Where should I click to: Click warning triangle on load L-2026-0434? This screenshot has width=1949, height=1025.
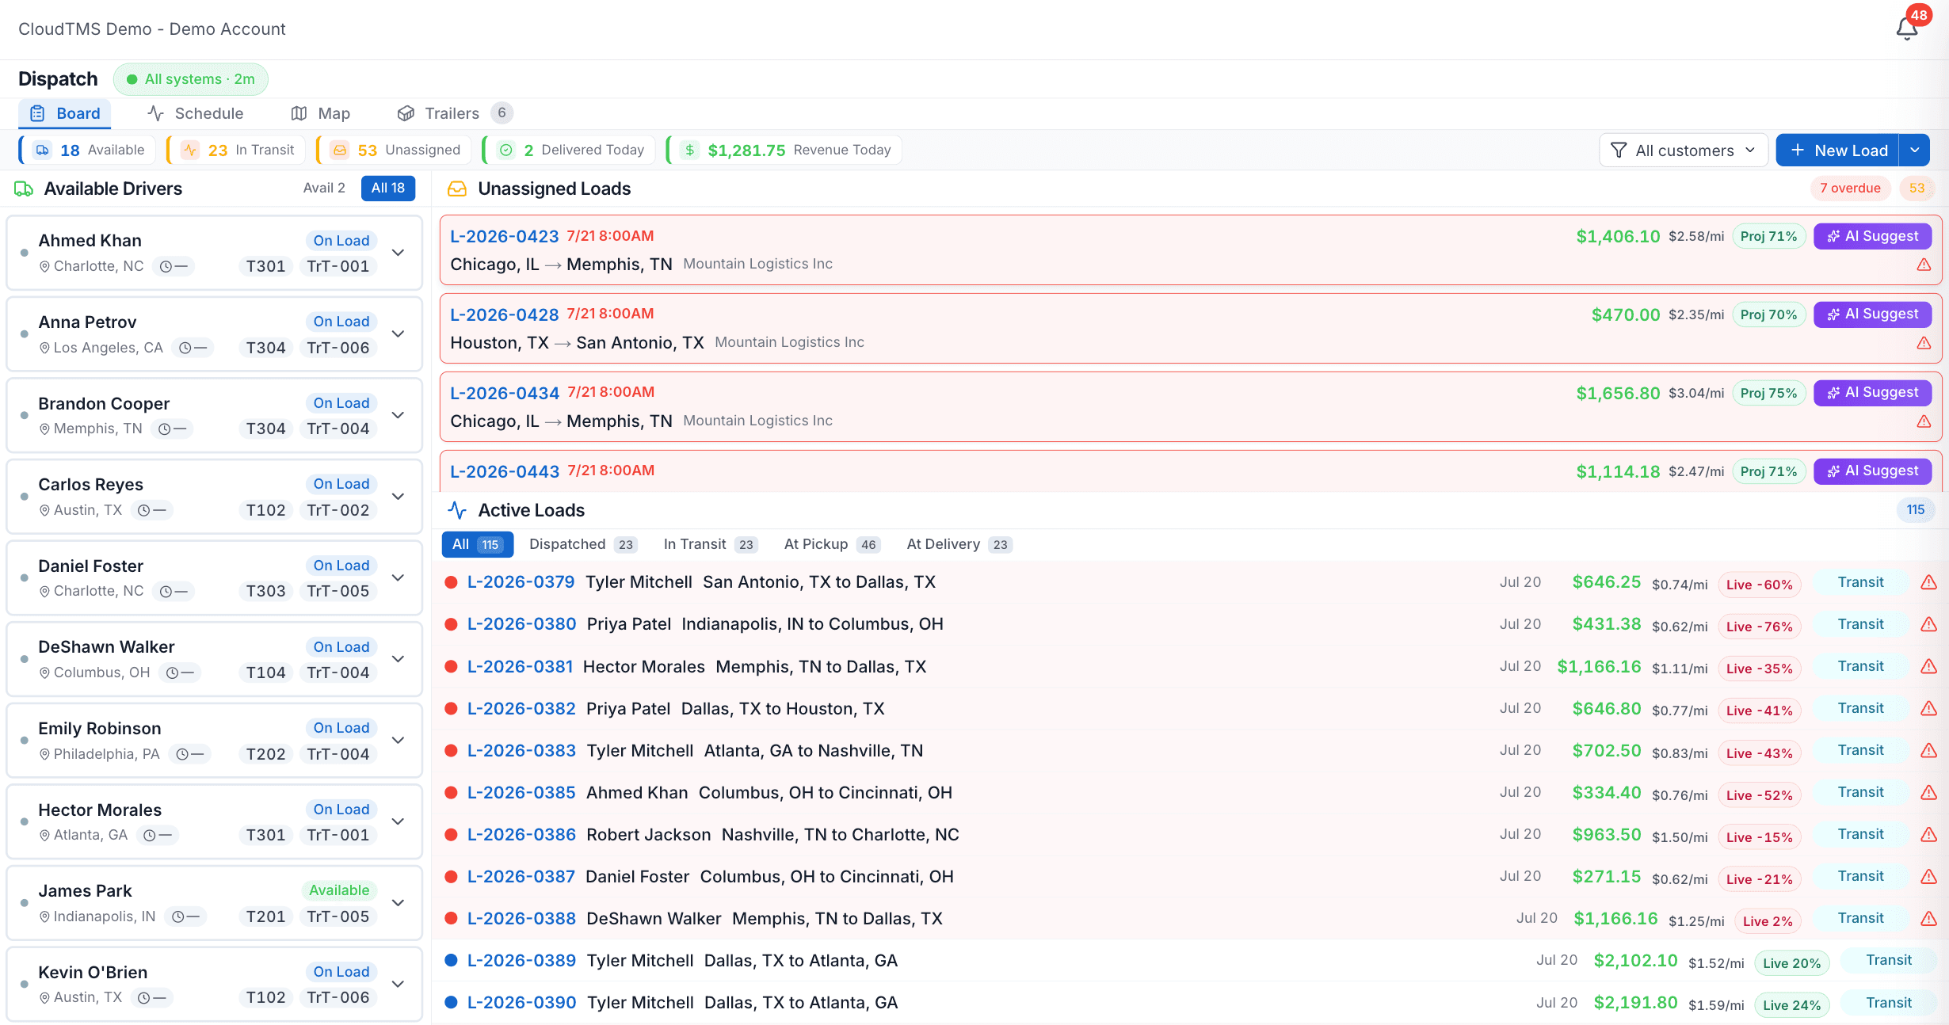(x=1924, y=421)
